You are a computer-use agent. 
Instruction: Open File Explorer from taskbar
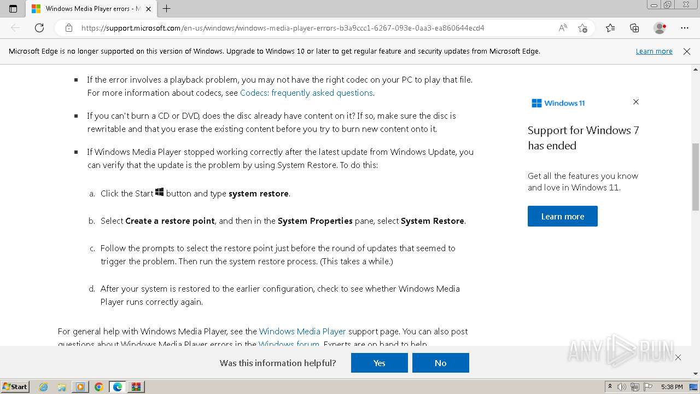point(62,387)
